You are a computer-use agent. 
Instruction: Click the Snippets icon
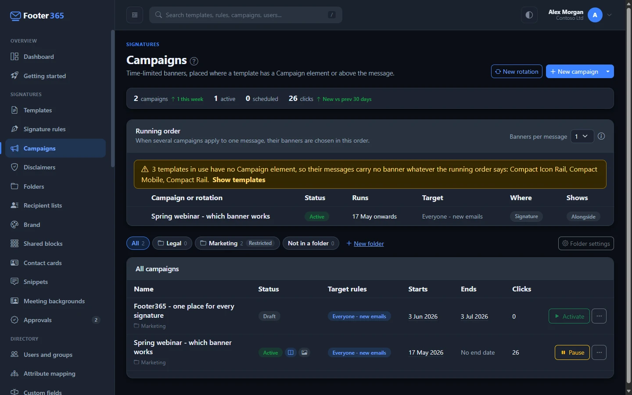point(14,281)
